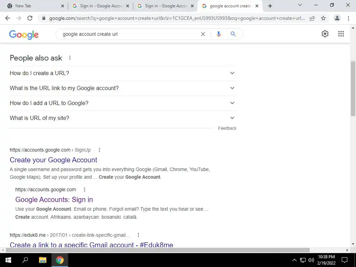Image resolution: width=356 pixels, height=267 pixels.
Task: Show hidden system tray icons
Action: [x=294, y=260]
